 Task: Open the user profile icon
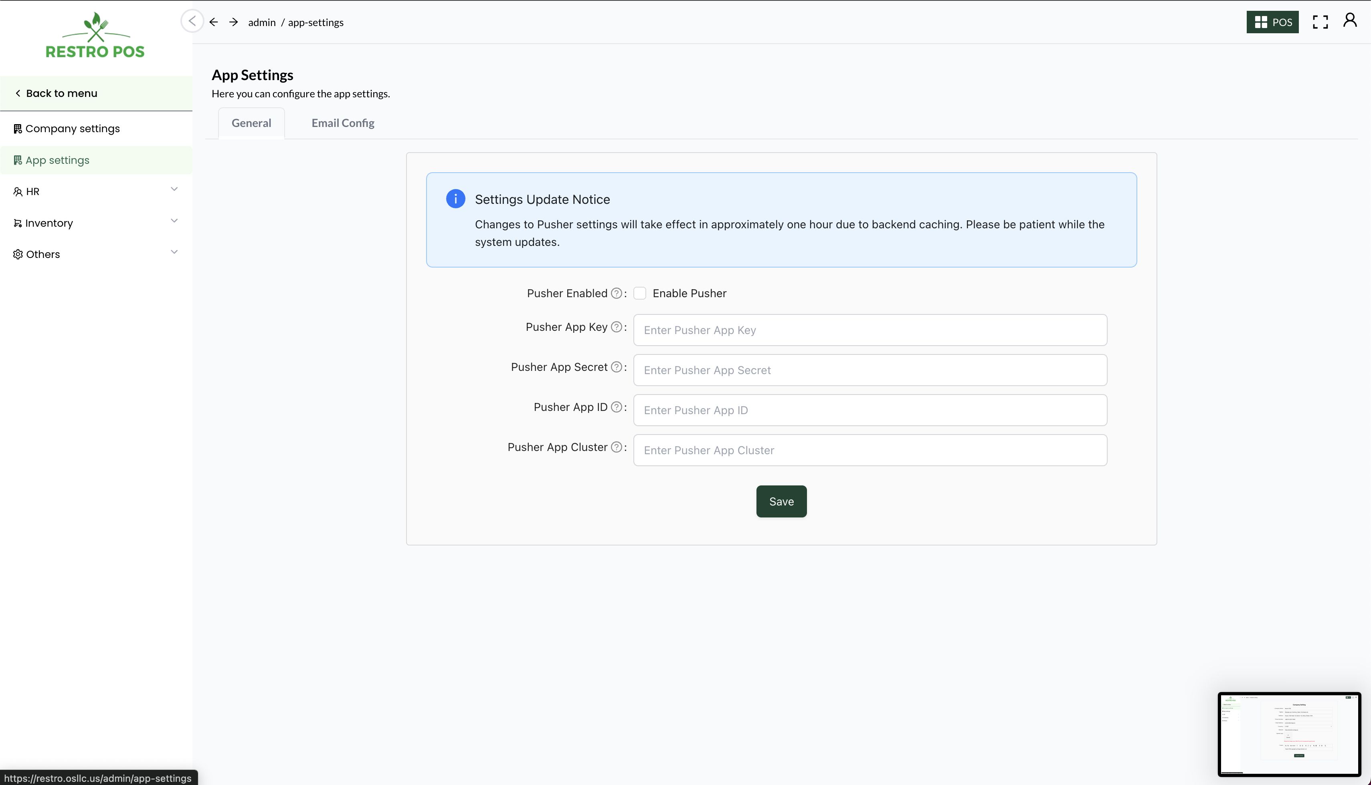tap(1350, 20)
